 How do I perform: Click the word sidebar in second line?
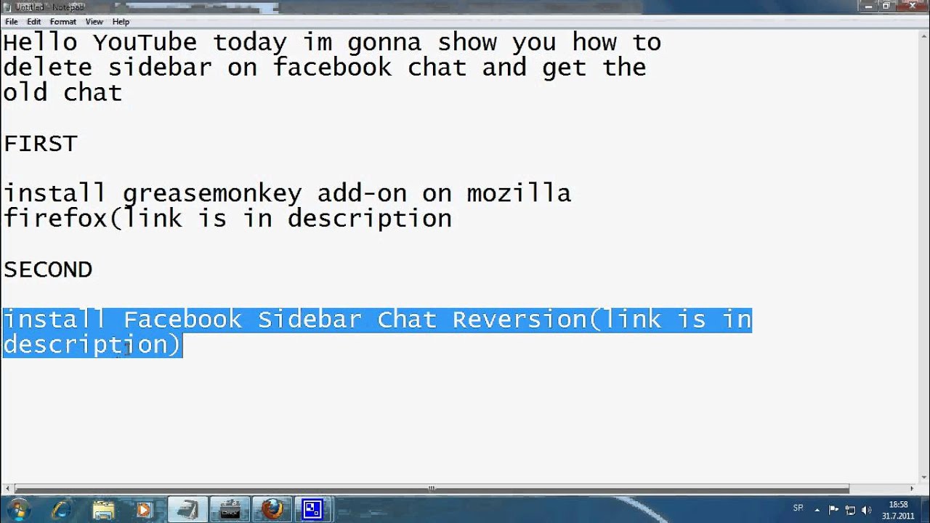pyautogui.click(x=160, y=68)
